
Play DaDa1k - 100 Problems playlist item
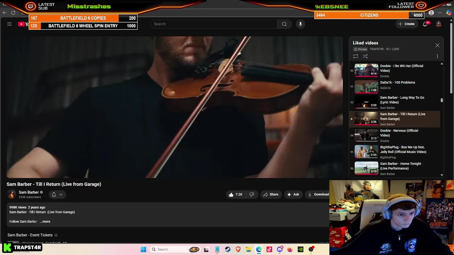395,86
